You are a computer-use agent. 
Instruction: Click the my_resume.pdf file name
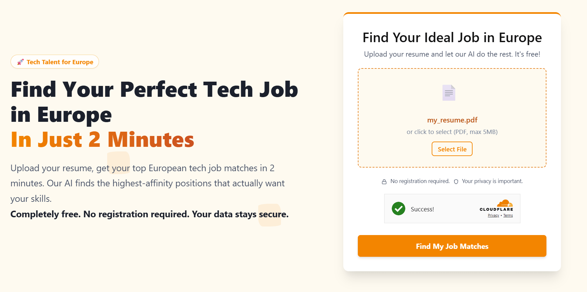[x=452, y=120]
